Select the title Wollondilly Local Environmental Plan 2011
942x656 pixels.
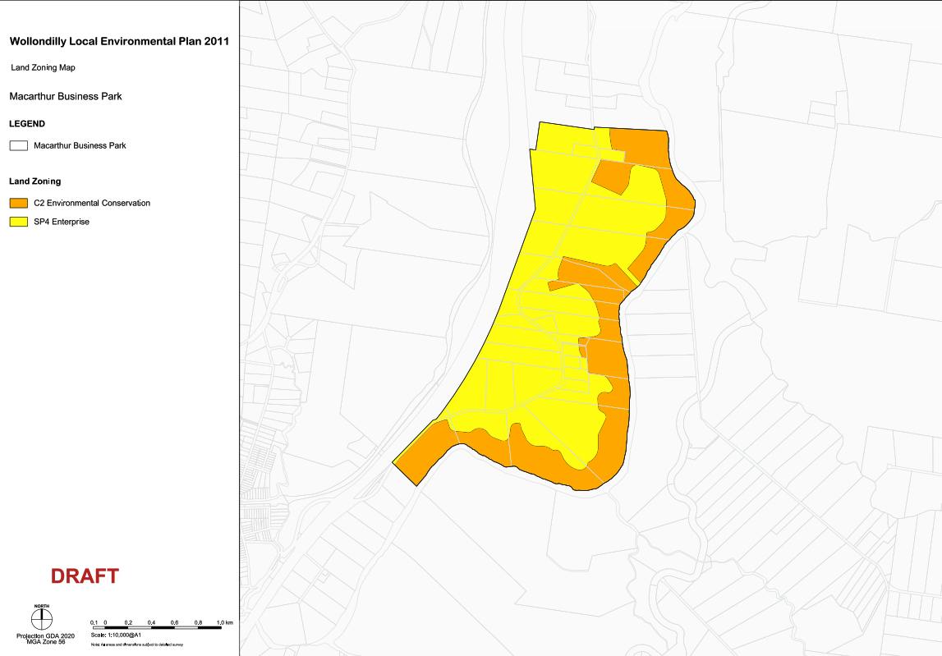coord(119,41)
